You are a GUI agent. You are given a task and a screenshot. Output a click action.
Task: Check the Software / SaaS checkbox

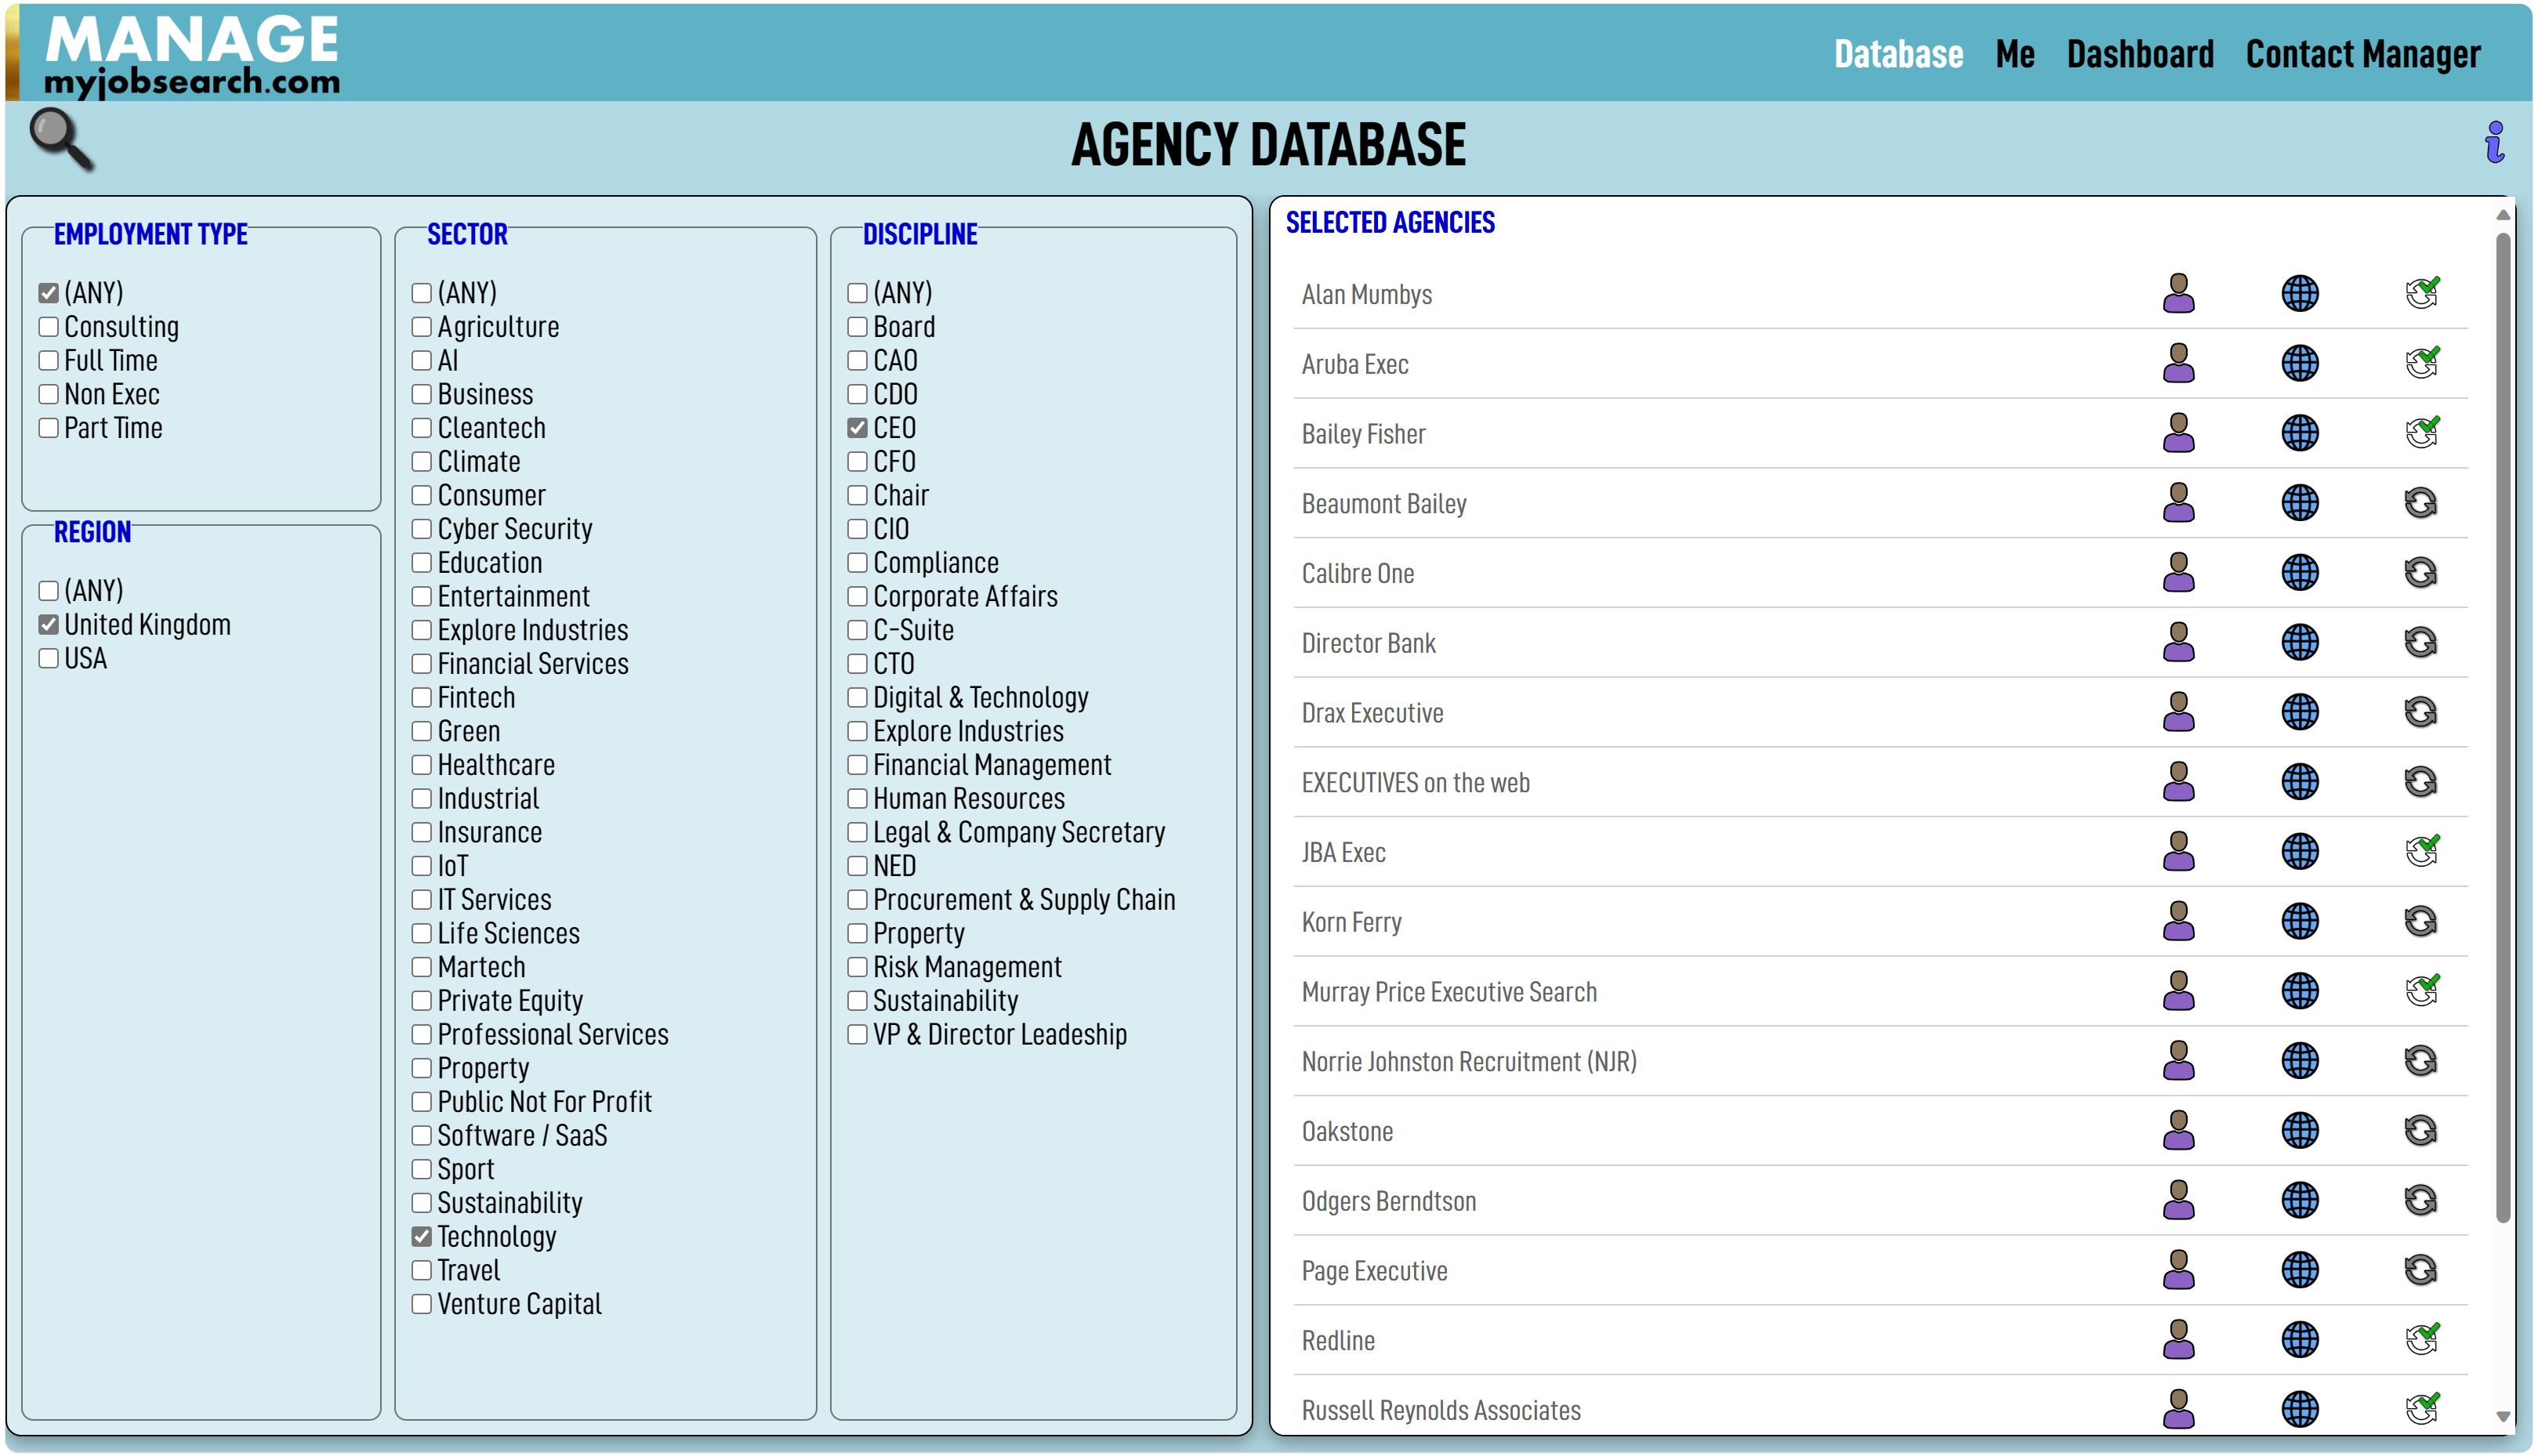click(x=421, y=1136)
